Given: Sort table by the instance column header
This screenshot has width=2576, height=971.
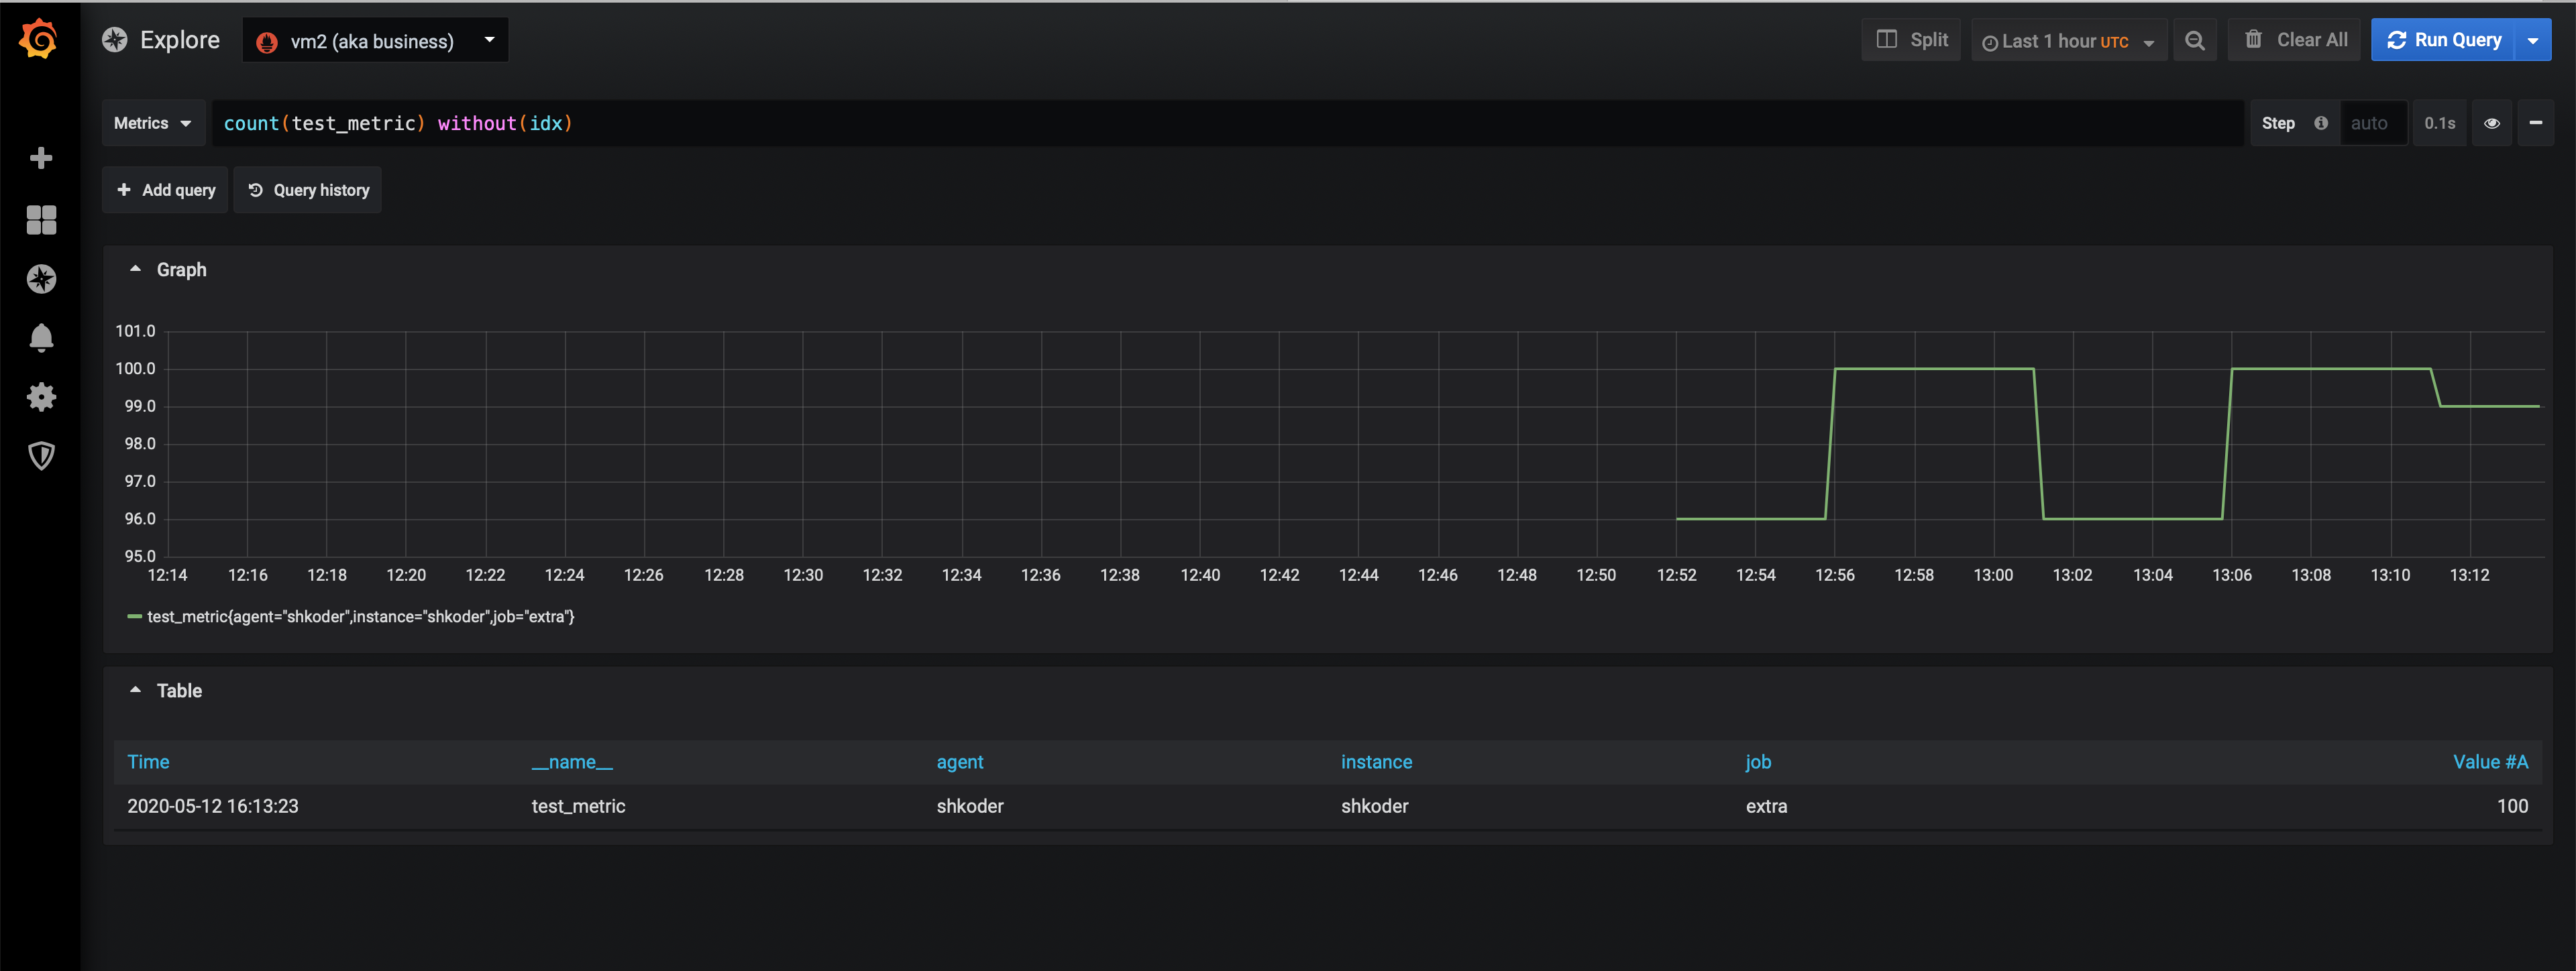Looking at the screenshot, I should coord(1376,762).
